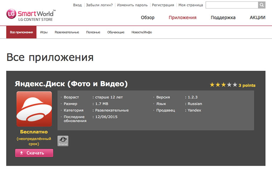The image size is (272, 169).
Task: Click the неопределённый срок text
Action: pyautogui.click(x=34, y=141)
